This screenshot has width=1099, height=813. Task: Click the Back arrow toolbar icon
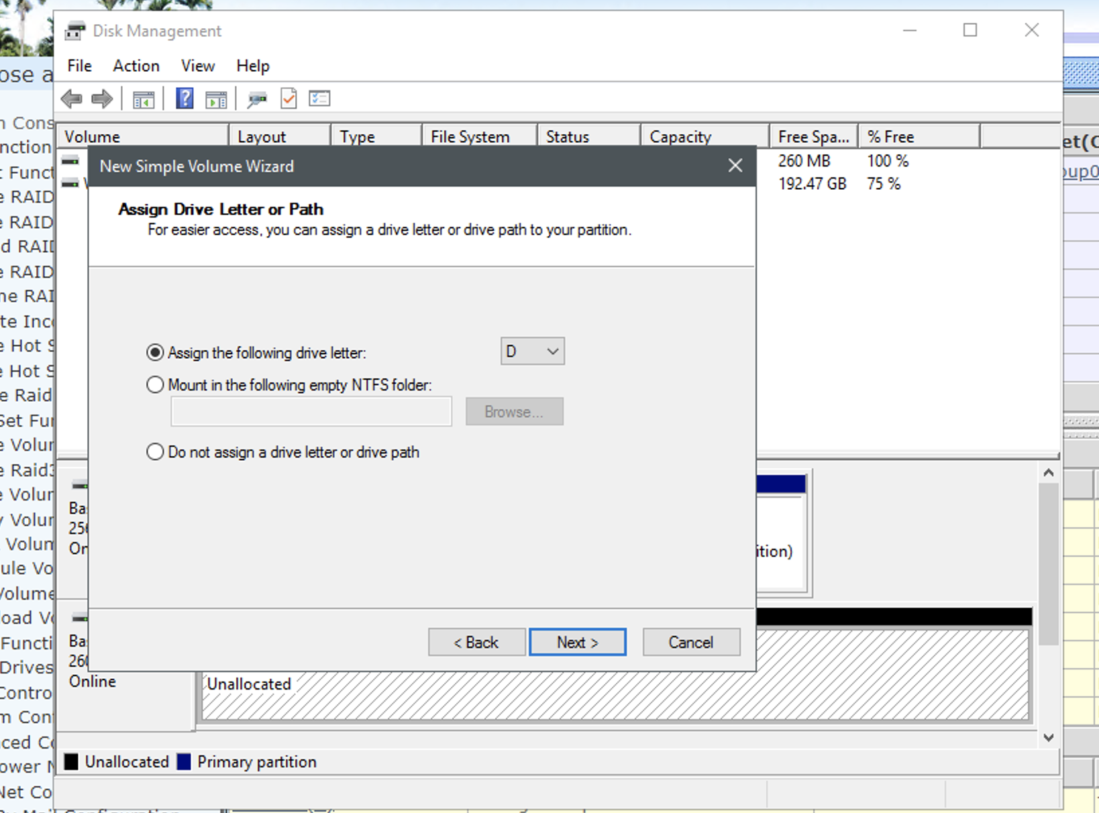[x=71, y=99]
